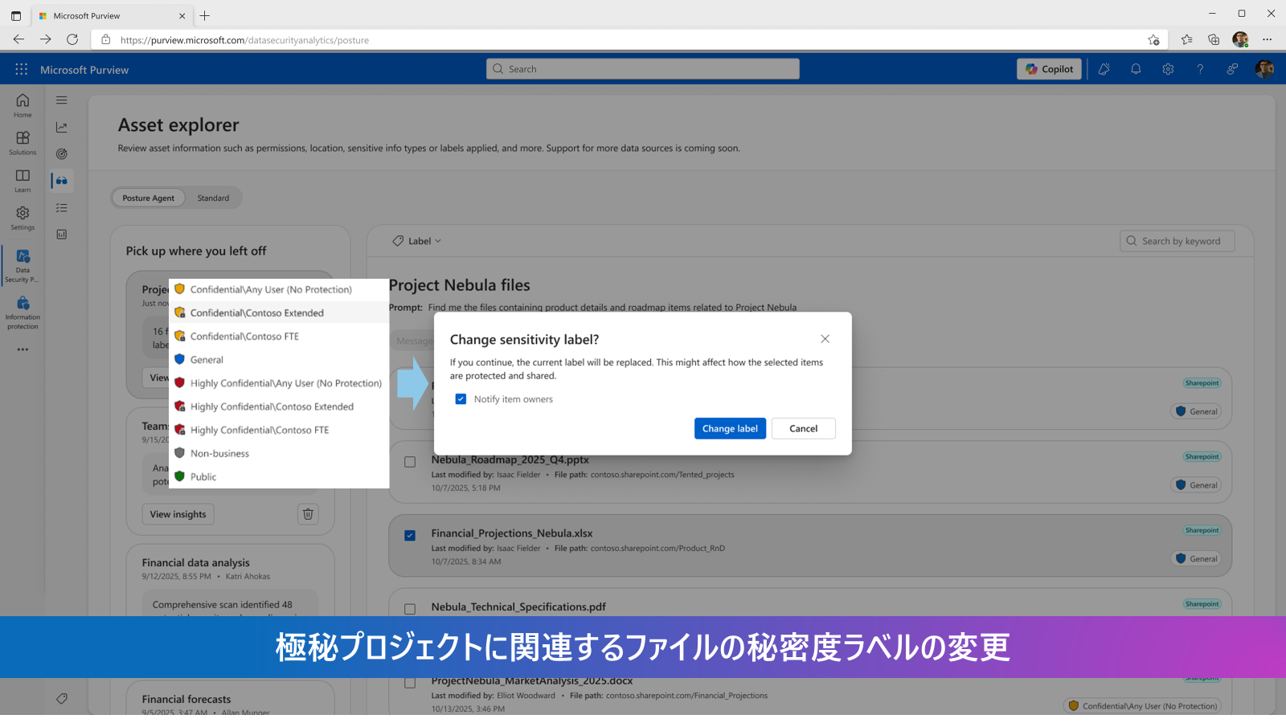Uncheck Financial_Projections_Nebula.xlsx checkbox

410,536
